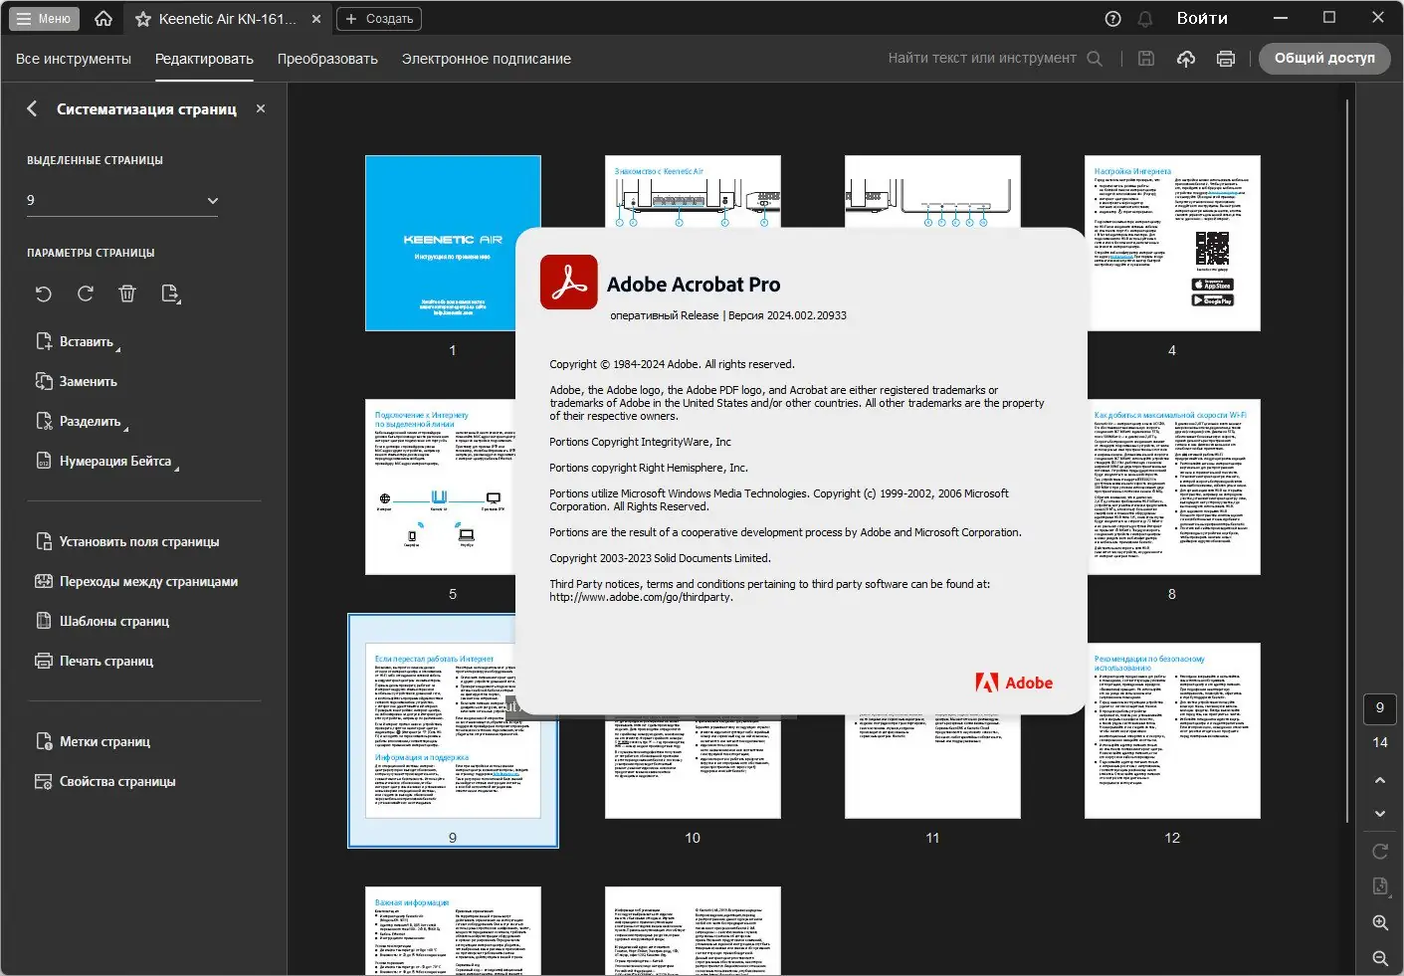Close the Систематизация страниц panel
Image resolution: width=1404 pixels, height=976 pixels.
(x=261, y=108)
